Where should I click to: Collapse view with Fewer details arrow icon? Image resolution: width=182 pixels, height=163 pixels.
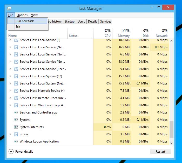tap(11, 152)
